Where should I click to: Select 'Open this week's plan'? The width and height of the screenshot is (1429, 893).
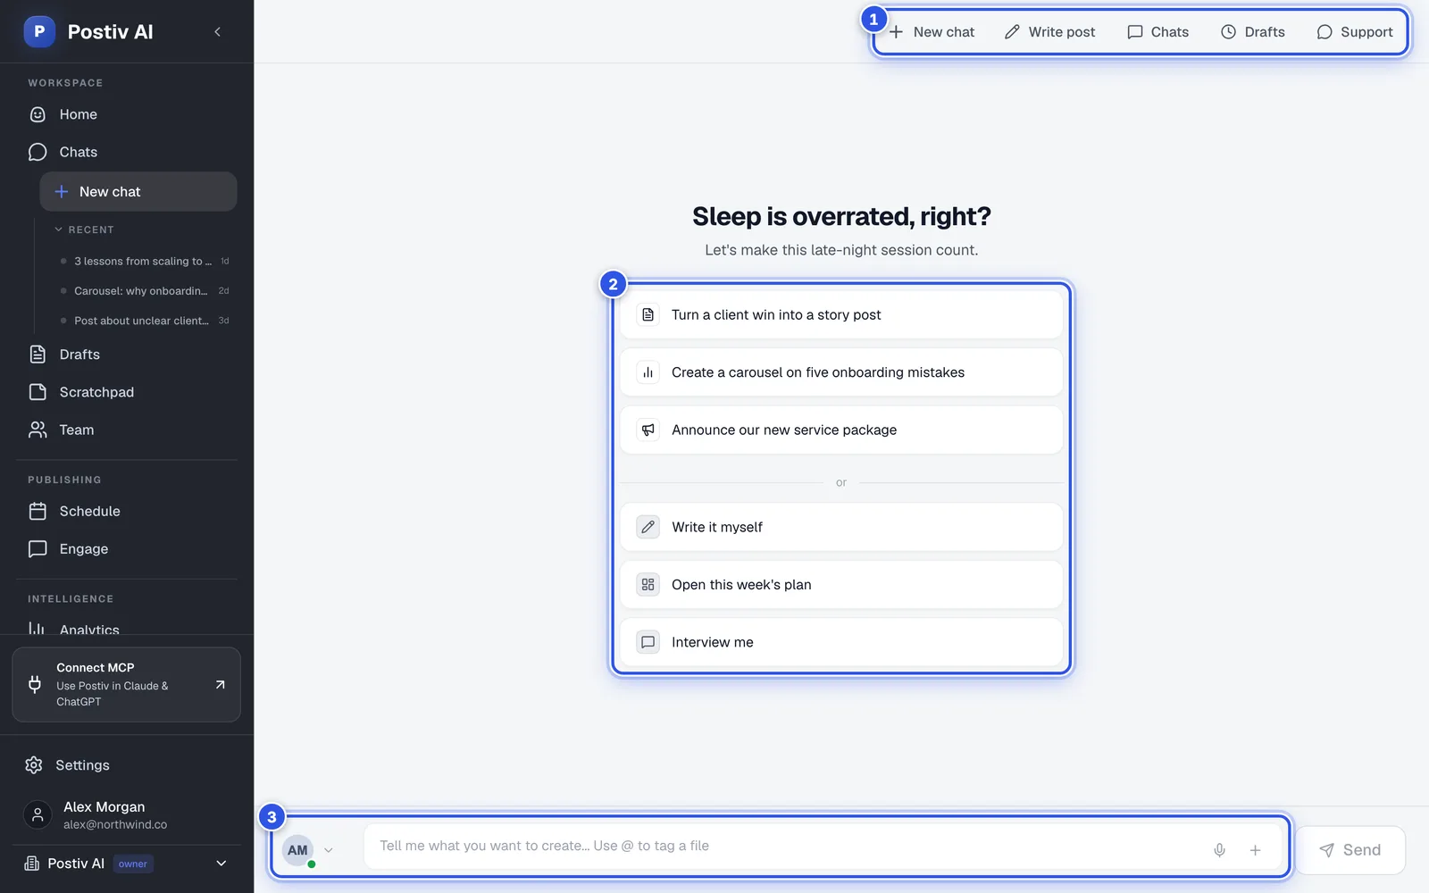(841, 585)
